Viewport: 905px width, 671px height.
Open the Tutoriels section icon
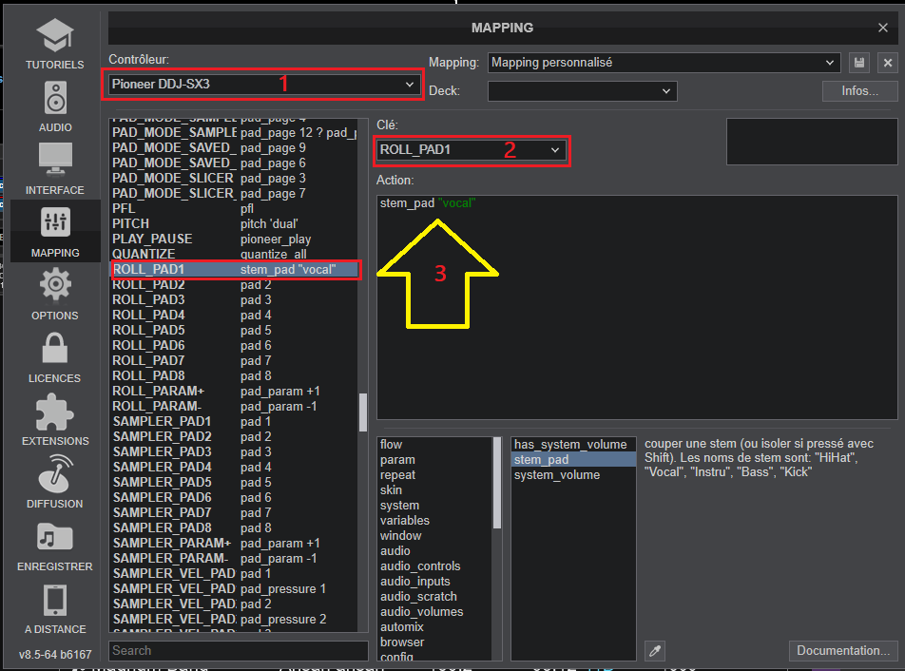tap(55, 38)
